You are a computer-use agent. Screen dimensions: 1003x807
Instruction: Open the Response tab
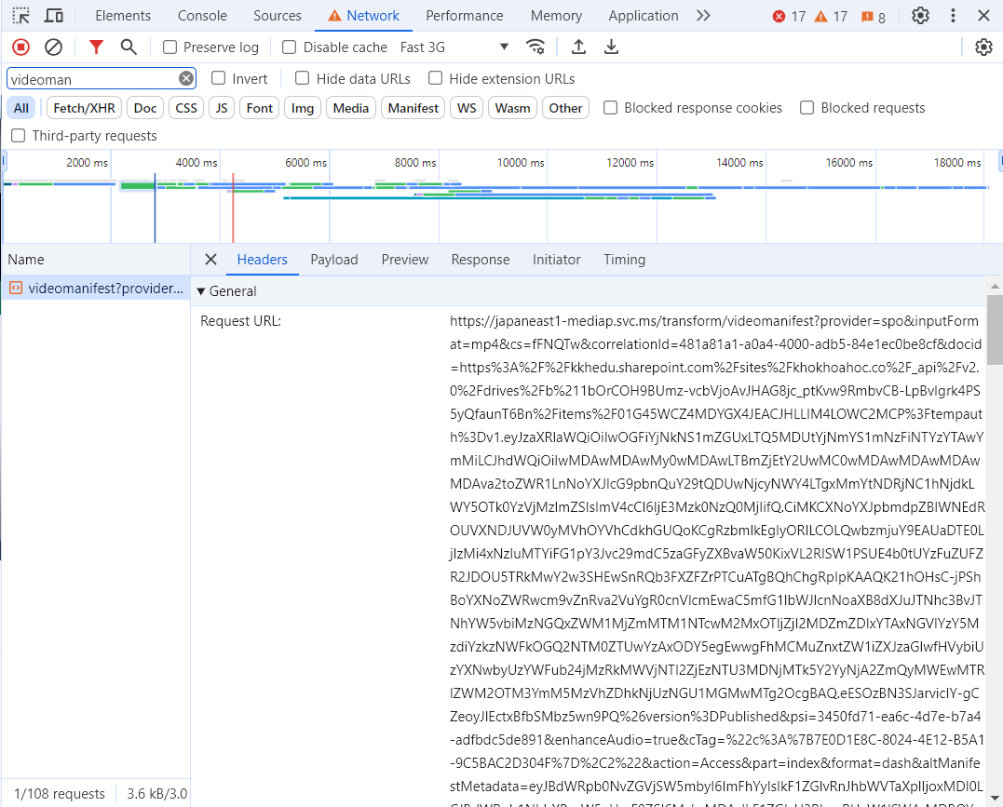pyautogui.click(x=481, y=259)
